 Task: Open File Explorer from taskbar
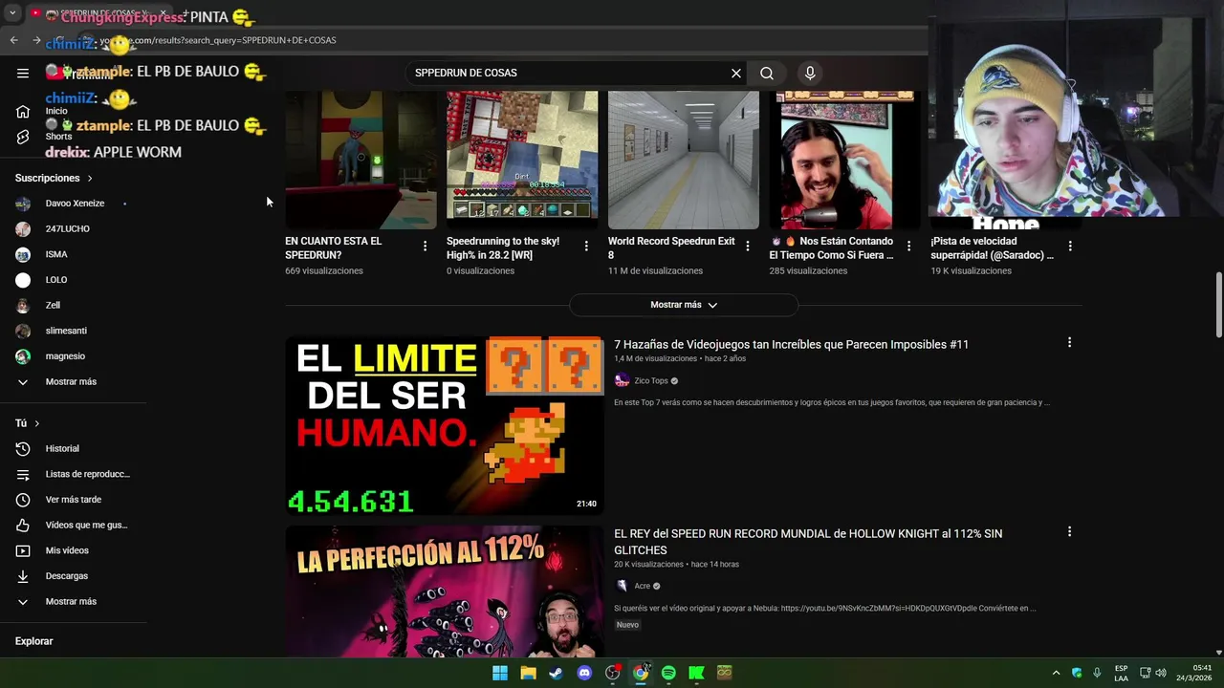pyautogui.click(x=528, y=673)
